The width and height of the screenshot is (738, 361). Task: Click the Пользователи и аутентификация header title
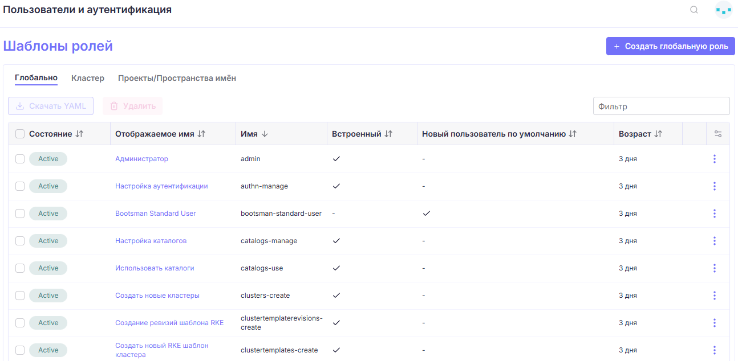tap(87, 10)
